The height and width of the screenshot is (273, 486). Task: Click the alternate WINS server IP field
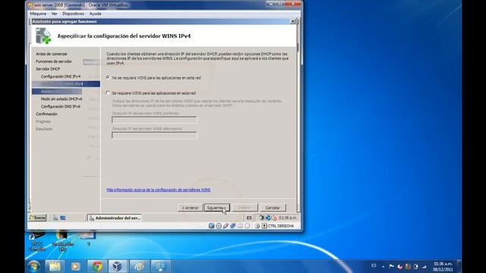tap(154, 135)
